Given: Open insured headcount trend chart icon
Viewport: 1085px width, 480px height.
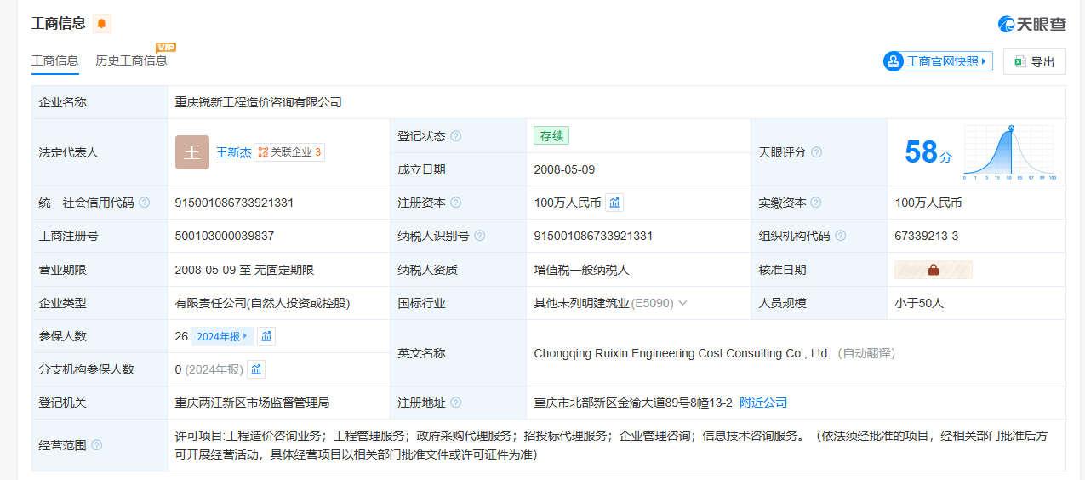Looking at the screenshot, I should coord(266,336).
